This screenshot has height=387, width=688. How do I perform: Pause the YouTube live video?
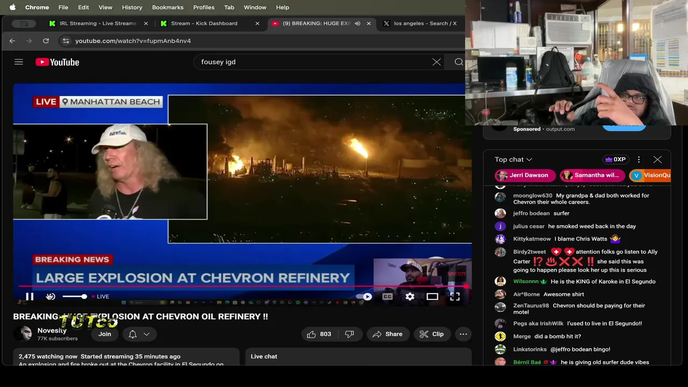tap(30, 296)
